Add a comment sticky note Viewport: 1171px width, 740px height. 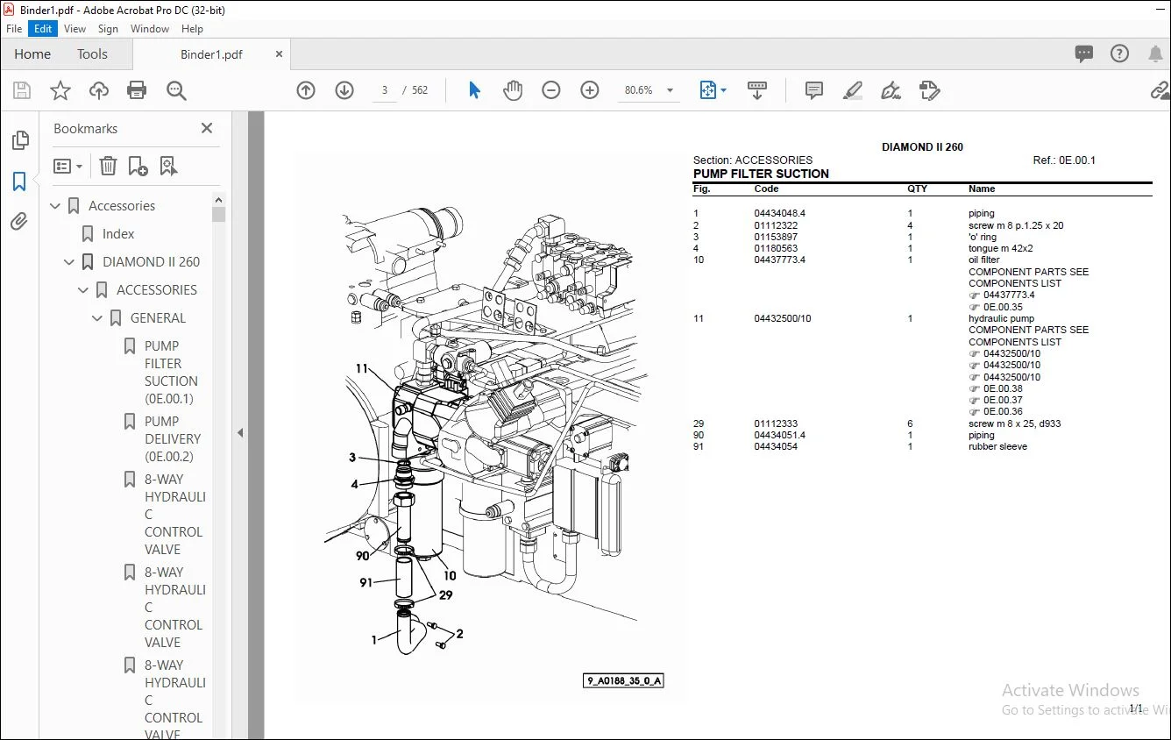pyautogui.click(x=814, y=90)
